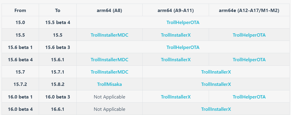Viewport: 291px width, 115px height.
Task: Open TrollHelperOTA link in 15.5 row
Action: tap(249, 35)
